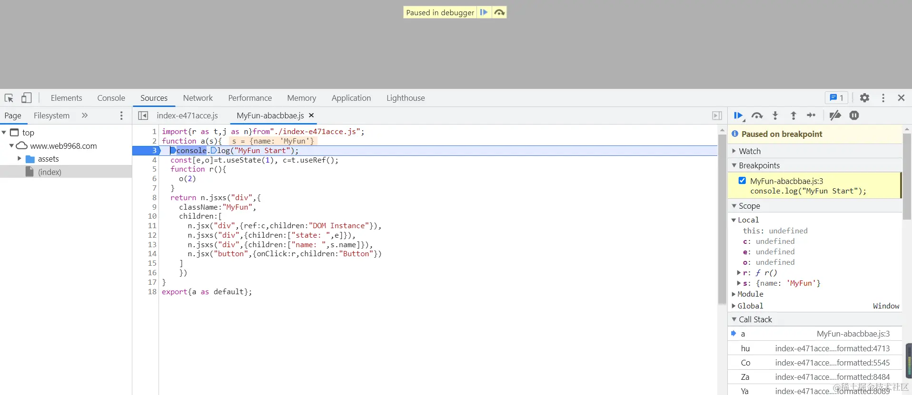This screenshot has width=912, height=395.
Task: Open the Lighthouse panel
Action: tap(406, 98)
